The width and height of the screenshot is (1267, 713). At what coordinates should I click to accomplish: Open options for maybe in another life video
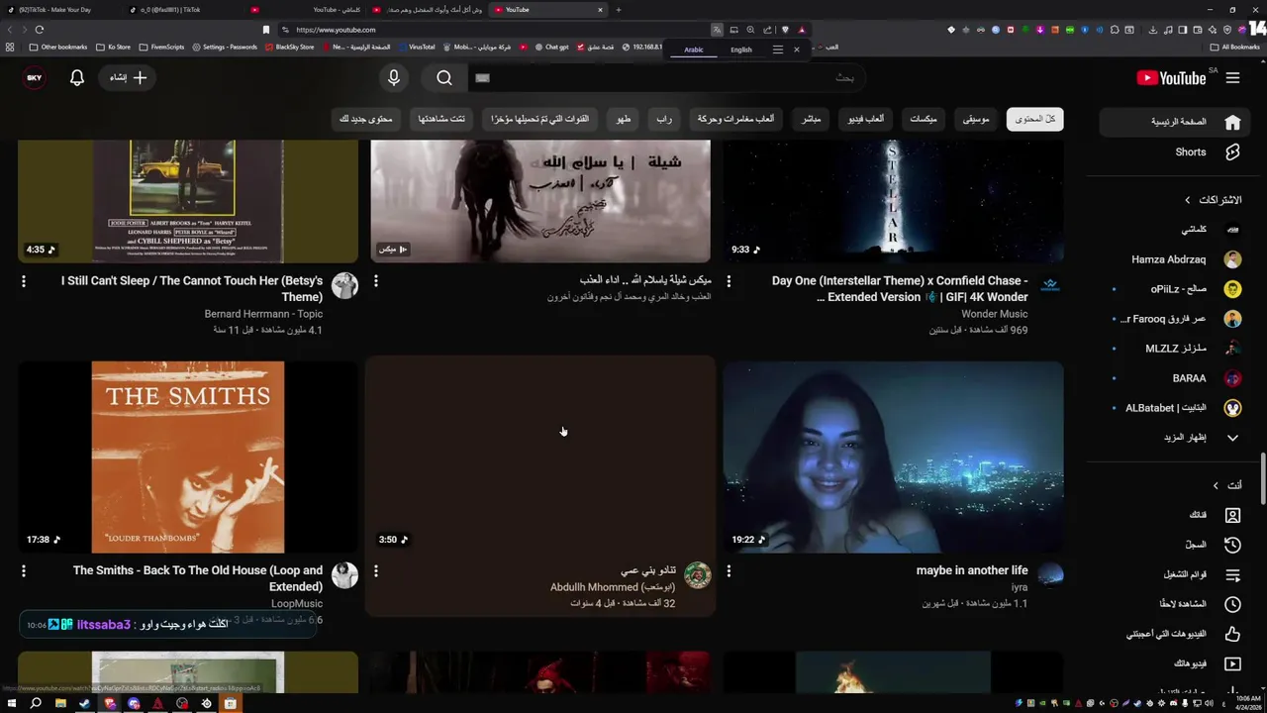pos(729,571)
